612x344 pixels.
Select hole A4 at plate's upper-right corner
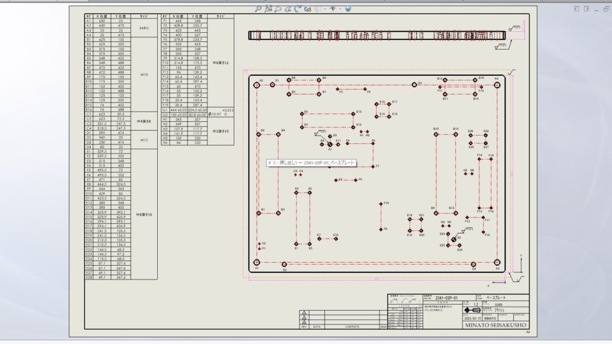pyautogui.click(x=496, y=84)
